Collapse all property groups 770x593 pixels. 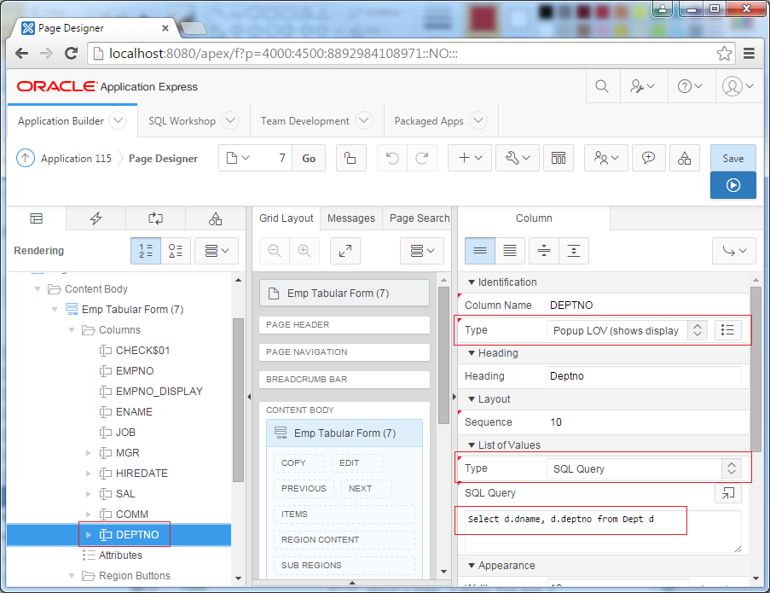pyautogui.click(x=544, y=251)
